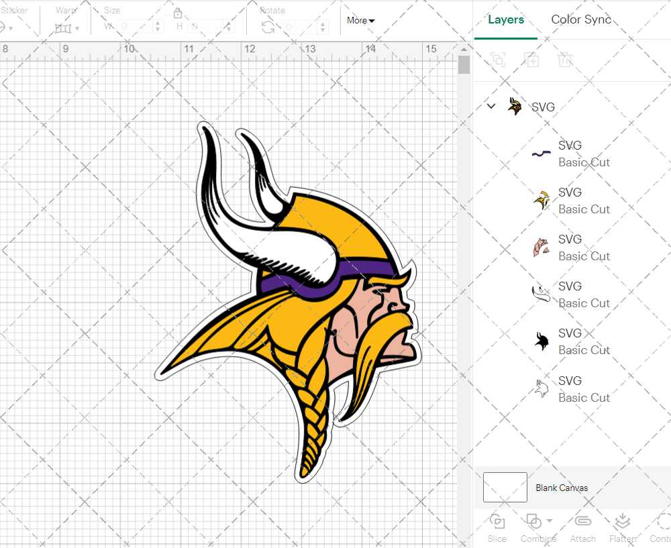Viewport: 671px width, 548px height.
Task: Select the black silhouette SVG layer
Action: click(x=569, y=341)
